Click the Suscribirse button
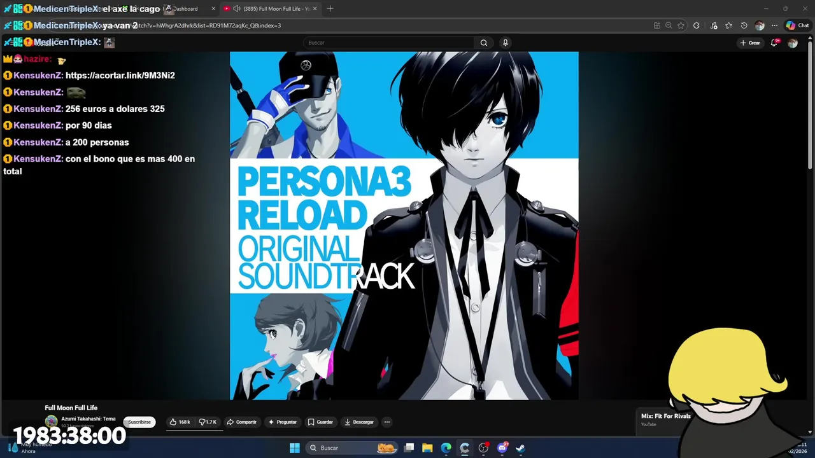Viewport: 815px width, 458px height. (x=139, y=422)
